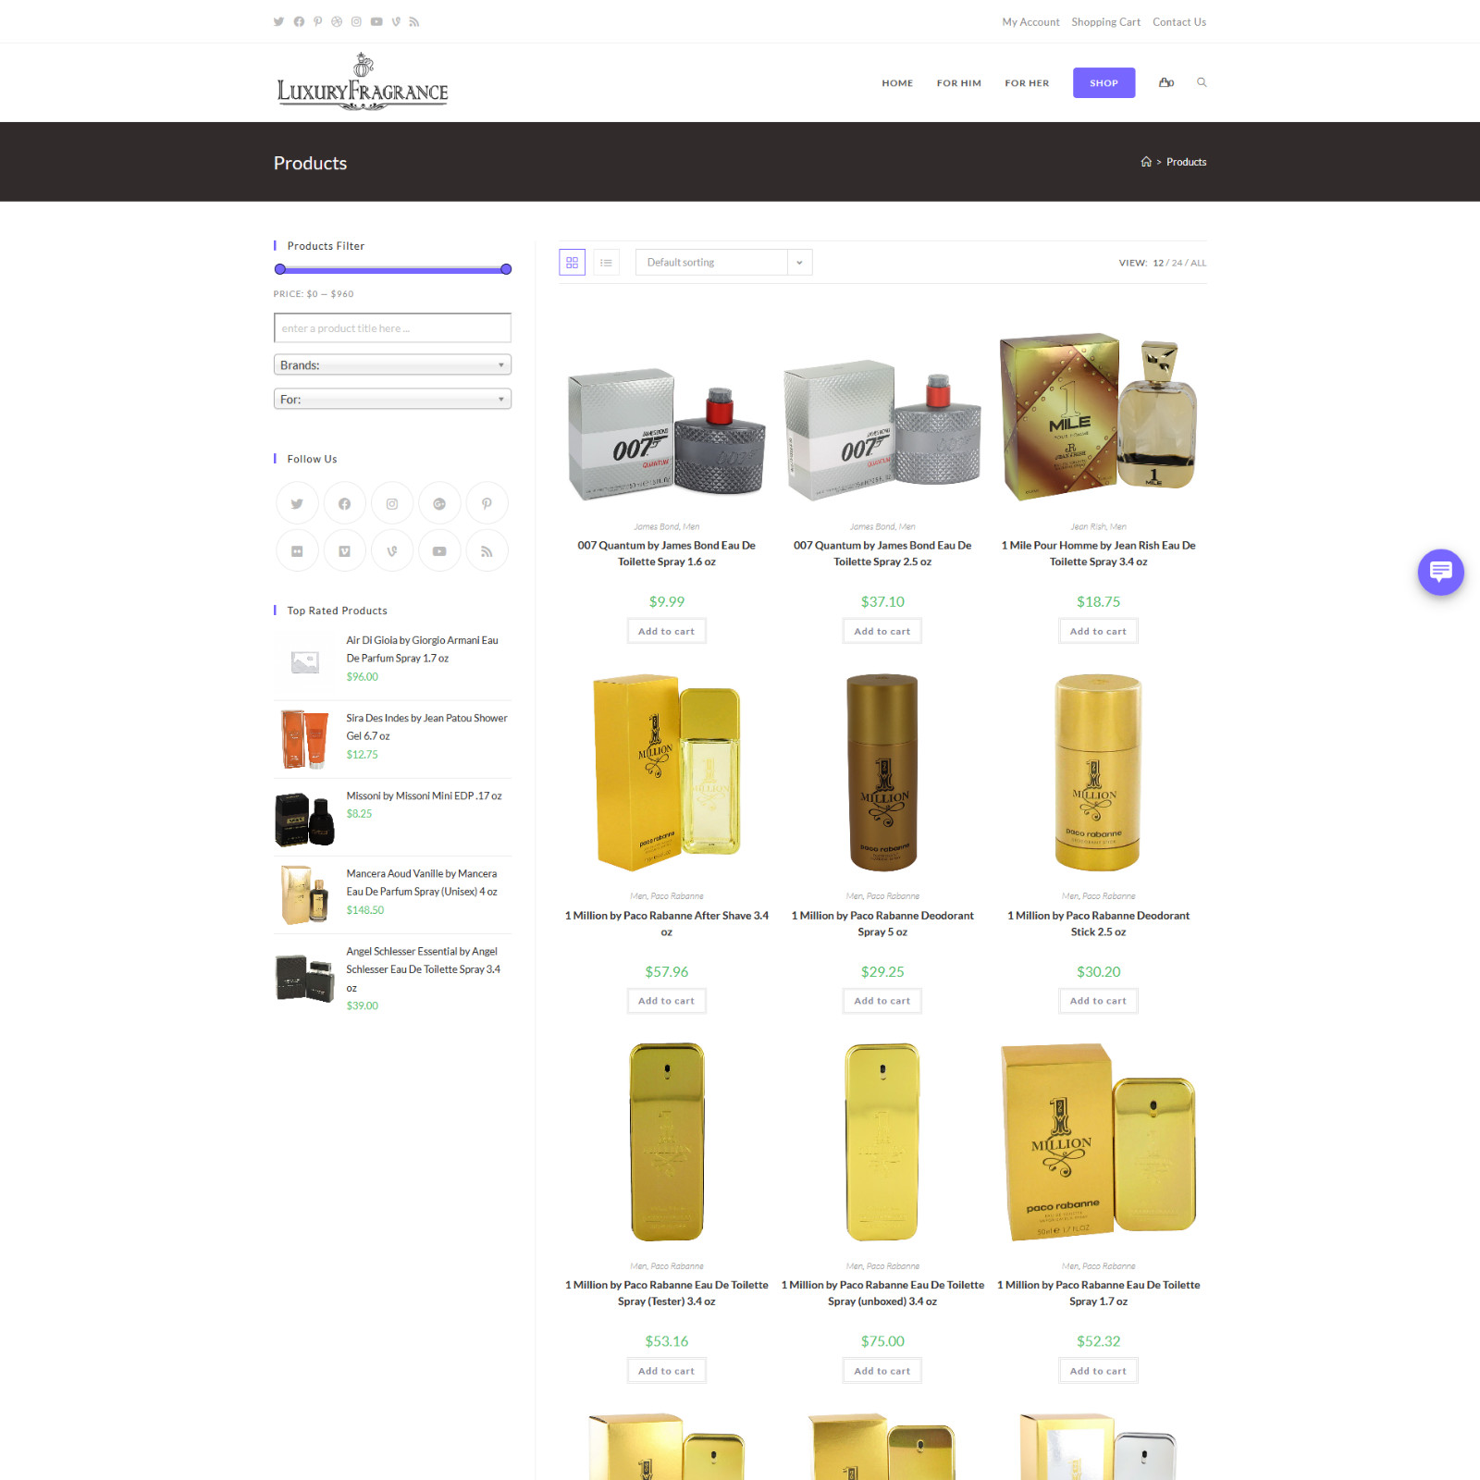Open the header search magnifier
1480x1480 pixels.
1202,82
